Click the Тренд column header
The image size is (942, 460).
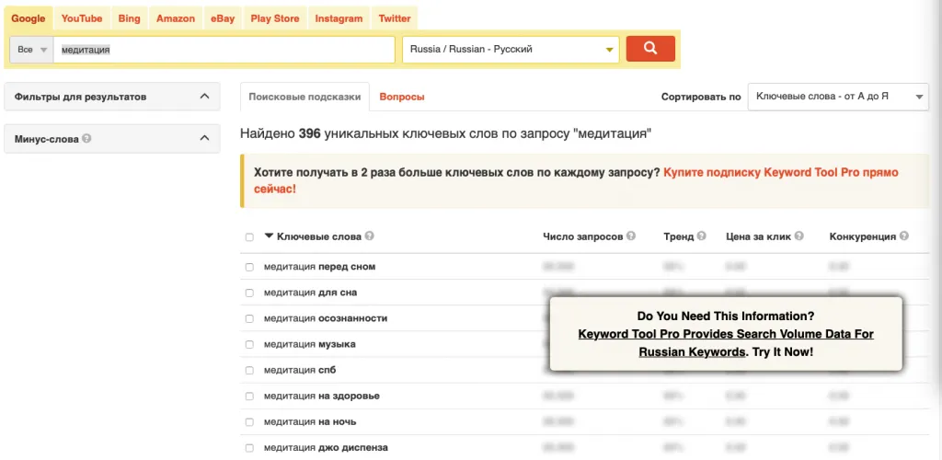click(679, 236)
